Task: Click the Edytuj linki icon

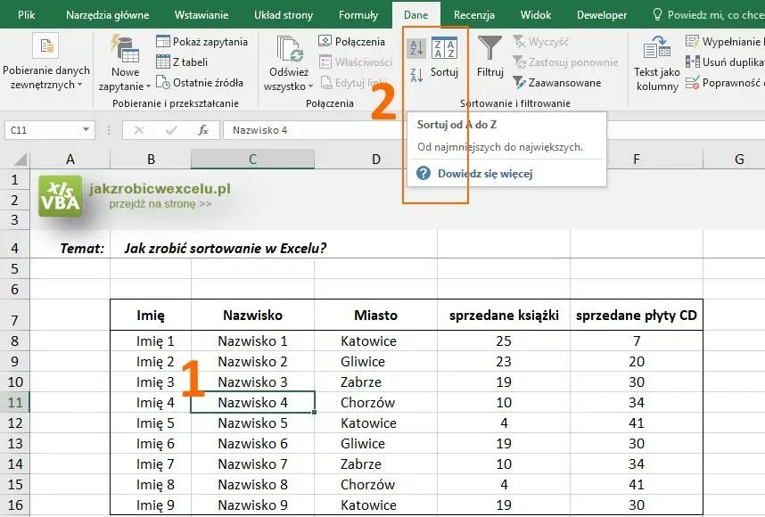Action: (x=326, y=82)
